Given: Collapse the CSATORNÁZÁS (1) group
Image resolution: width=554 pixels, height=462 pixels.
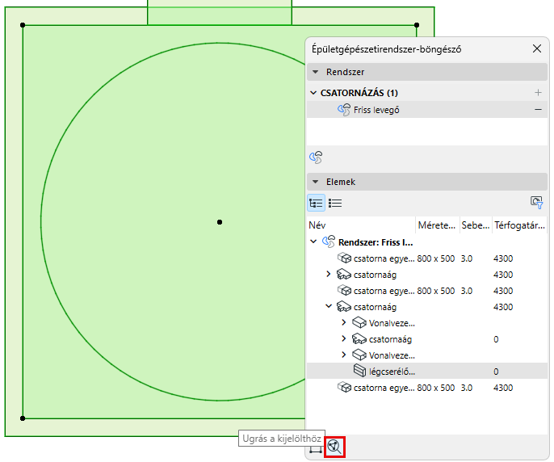Looking at the screenshot, I should (x=313, y=93).
